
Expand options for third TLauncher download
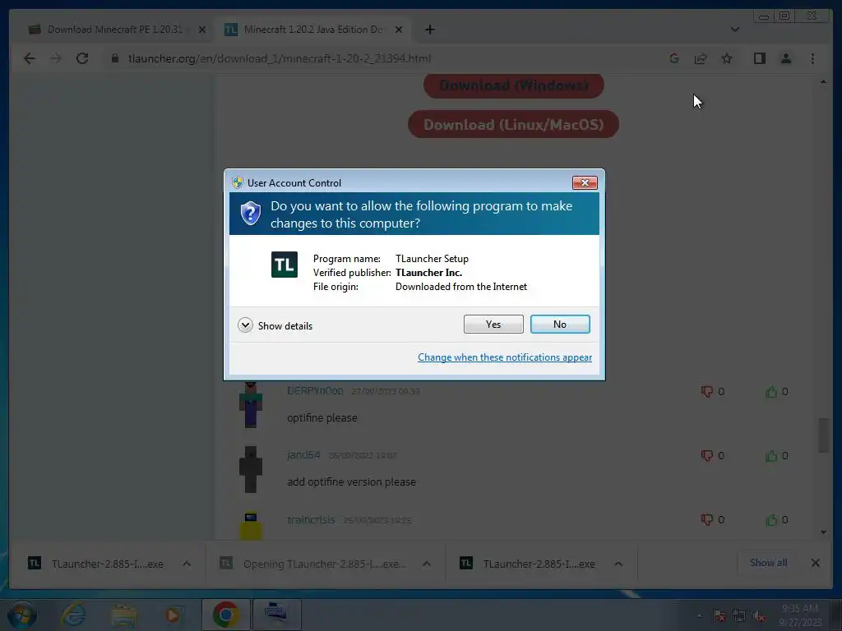point(618,564)
